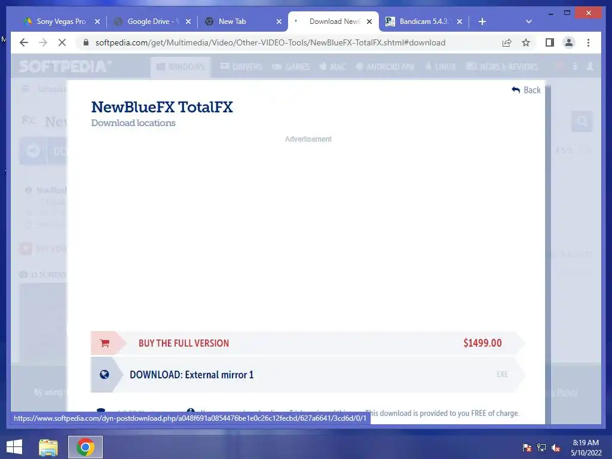This screenshot has width=612, height=459.
Task: Close the Google Drive tab
Action: pyautogui.click(x=188, y=22)
